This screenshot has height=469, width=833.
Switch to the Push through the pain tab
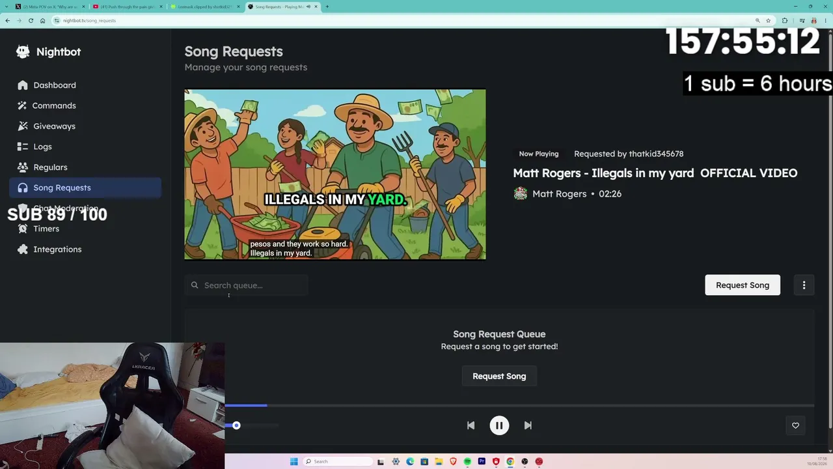[x=127, y=7]
